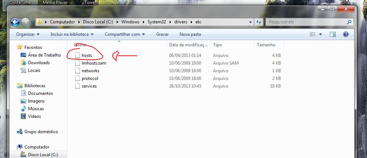The height and width of the screenshot is (158, 367).
Task: Expand breadcrumb arrow after drivers
Action: pyautogui.click(x=192, y=22)
